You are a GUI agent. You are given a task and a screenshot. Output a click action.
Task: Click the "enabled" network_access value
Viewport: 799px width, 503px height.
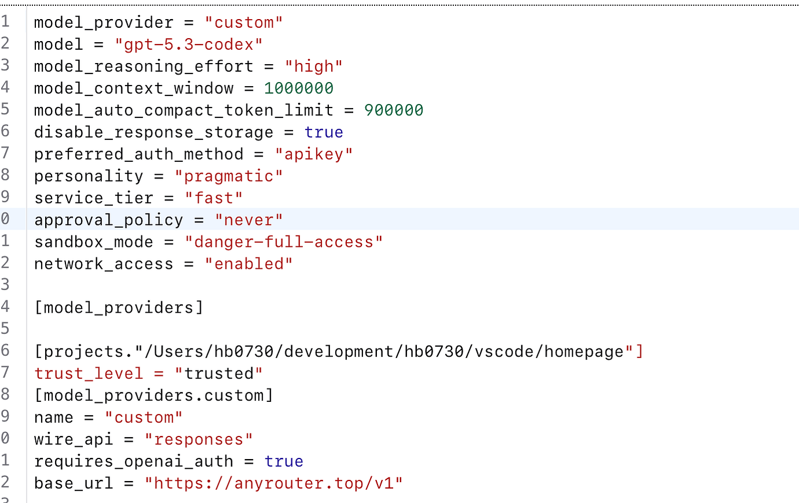(249, 264)
